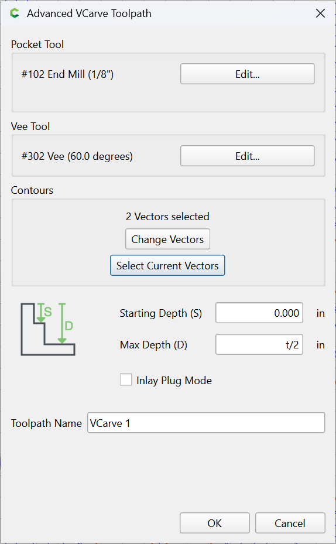The height and width of the screenshot is (544, 336).
Task: Click the #302 Vee tool label
Action: coord(77,156)
